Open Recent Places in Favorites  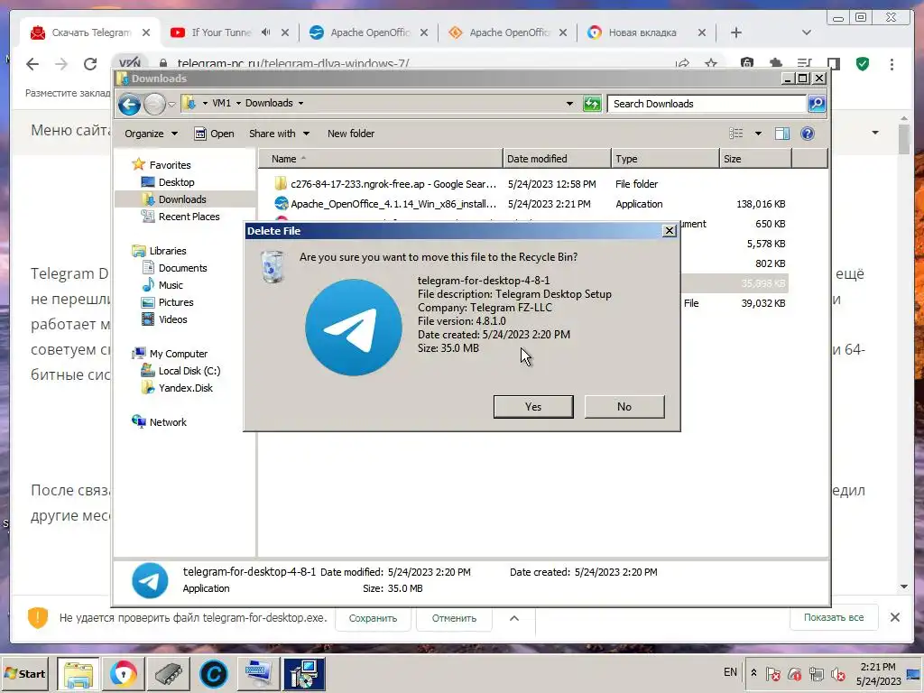(x=189, y=217)
